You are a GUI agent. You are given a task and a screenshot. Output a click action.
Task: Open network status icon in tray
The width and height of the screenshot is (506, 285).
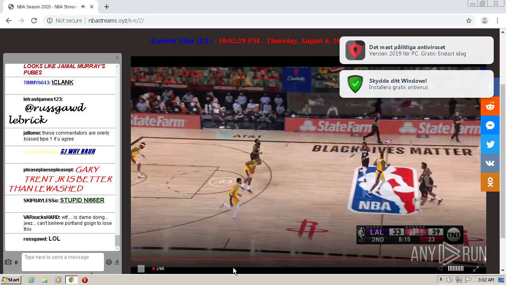click(459, 280)
